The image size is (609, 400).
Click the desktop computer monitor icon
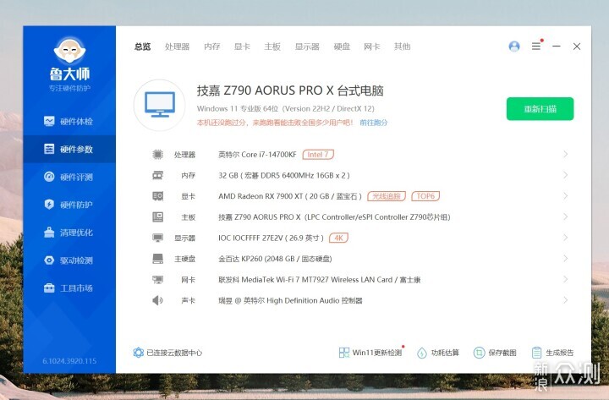(x=160, y=105)
